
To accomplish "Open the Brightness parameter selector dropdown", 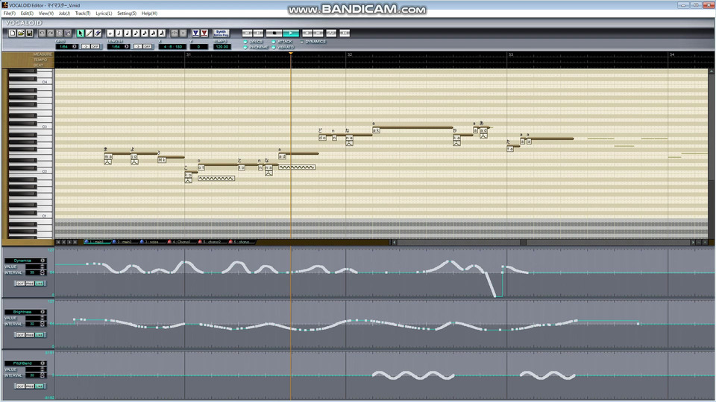I will [x=43, y=312].
